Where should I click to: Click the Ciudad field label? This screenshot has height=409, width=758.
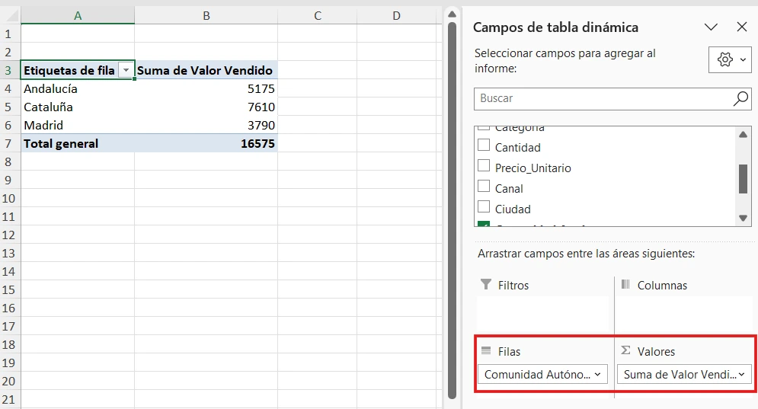tap(513, 209)
